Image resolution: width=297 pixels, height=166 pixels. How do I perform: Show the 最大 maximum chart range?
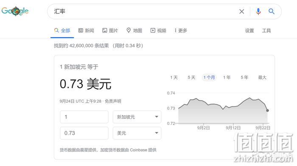[262, 77]
